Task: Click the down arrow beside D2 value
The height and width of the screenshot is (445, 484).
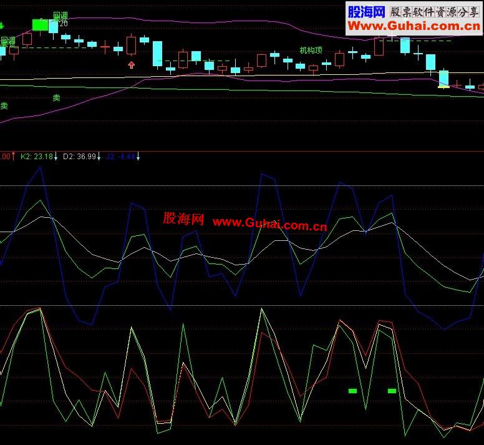Action: 99,156
